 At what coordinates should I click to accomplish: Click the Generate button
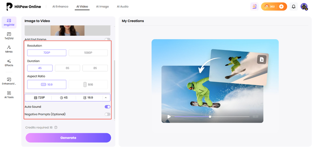68,138
